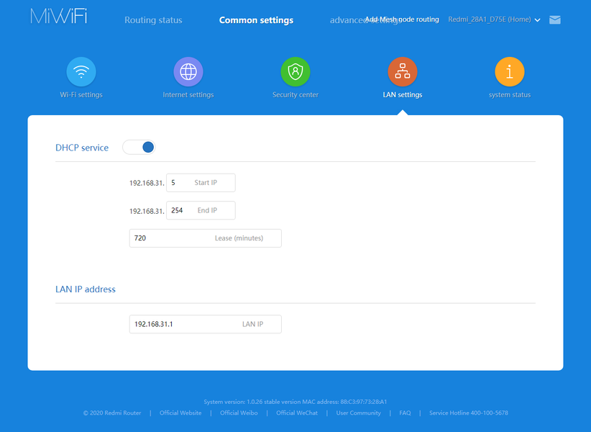Click Add Mesh node routing link
The width and height of the screenshot is (591, 432).
[402, 19]
